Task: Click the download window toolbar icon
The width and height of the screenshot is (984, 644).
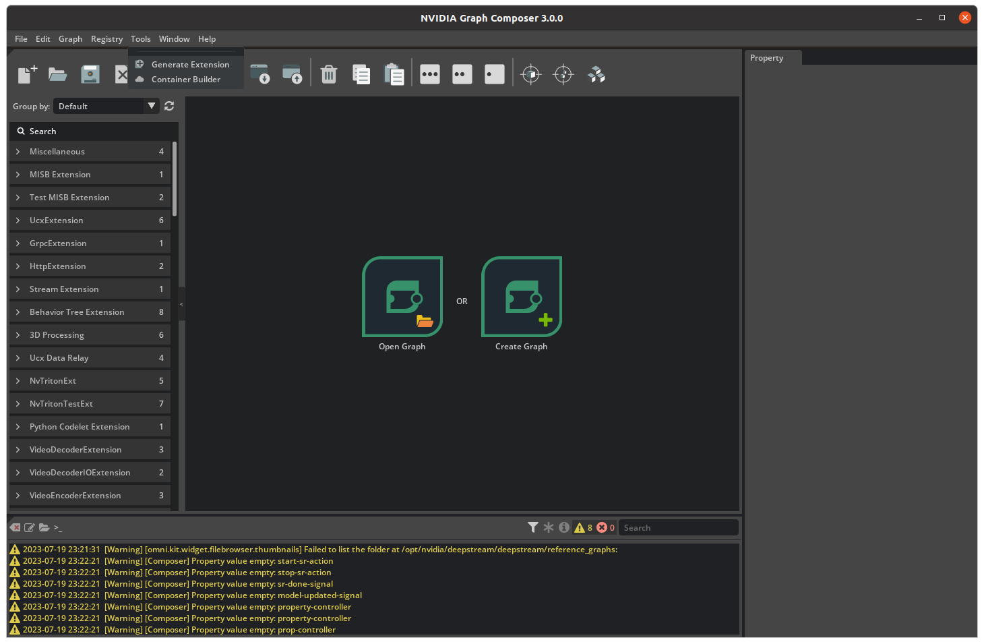Action: point(259,74)
